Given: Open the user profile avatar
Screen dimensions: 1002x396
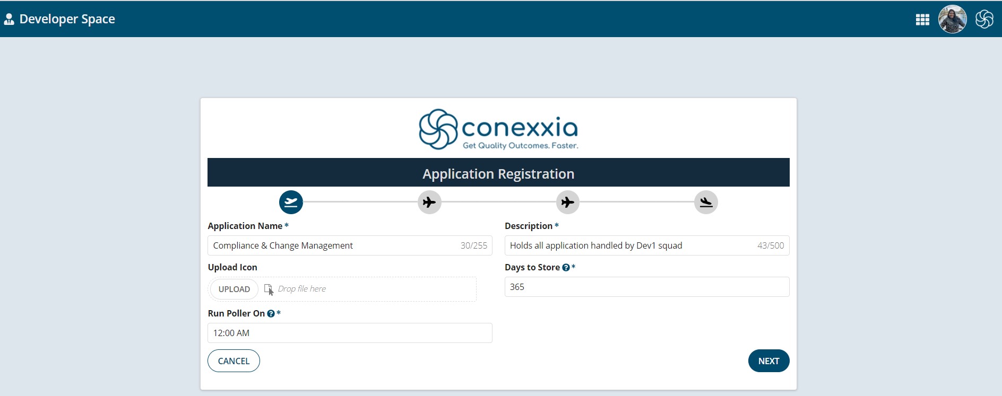Looking at the screenshot, I should click(x=953, y=19).
